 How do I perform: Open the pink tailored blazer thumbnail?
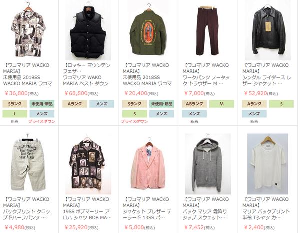coord(148,164)
